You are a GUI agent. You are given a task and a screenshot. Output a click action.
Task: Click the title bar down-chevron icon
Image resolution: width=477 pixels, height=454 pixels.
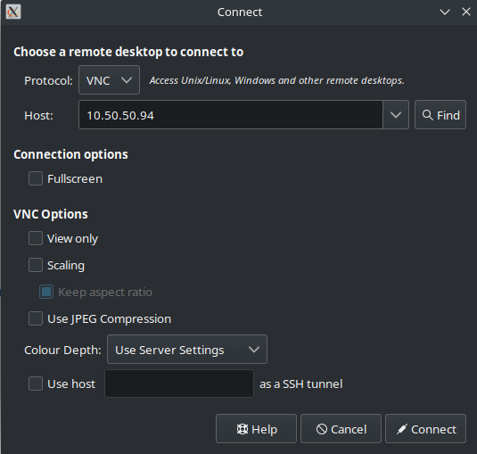coord(445,12)
